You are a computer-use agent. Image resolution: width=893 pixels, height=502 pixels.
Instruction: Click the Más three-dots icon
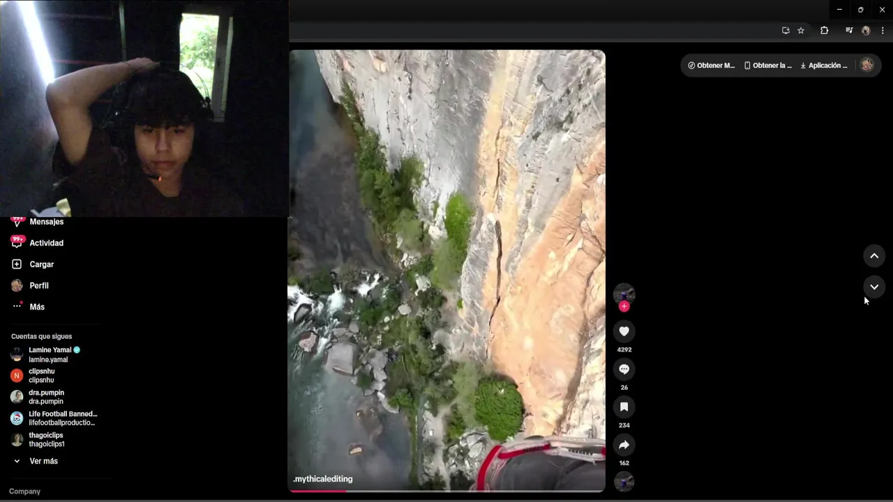(x=17, y=306)
